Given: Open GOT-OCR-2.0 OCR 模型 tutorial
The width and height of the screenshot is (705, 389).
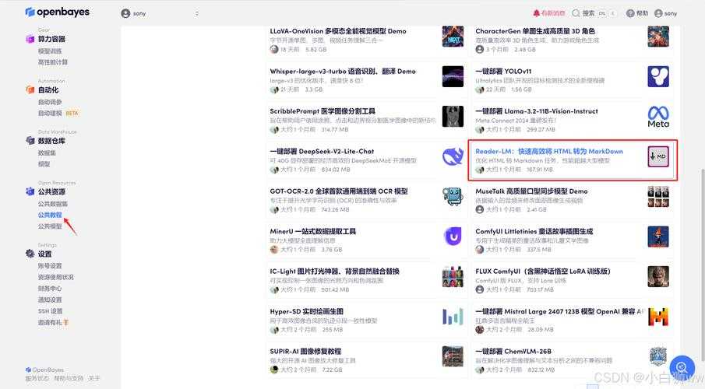Looking at the screenshot, I should tap(339, 191).
